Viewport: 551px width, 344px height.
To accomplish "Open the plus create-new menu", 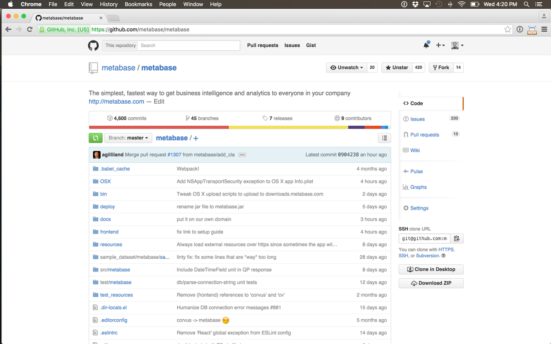I will pyautogui.click(x=440, y=45).
